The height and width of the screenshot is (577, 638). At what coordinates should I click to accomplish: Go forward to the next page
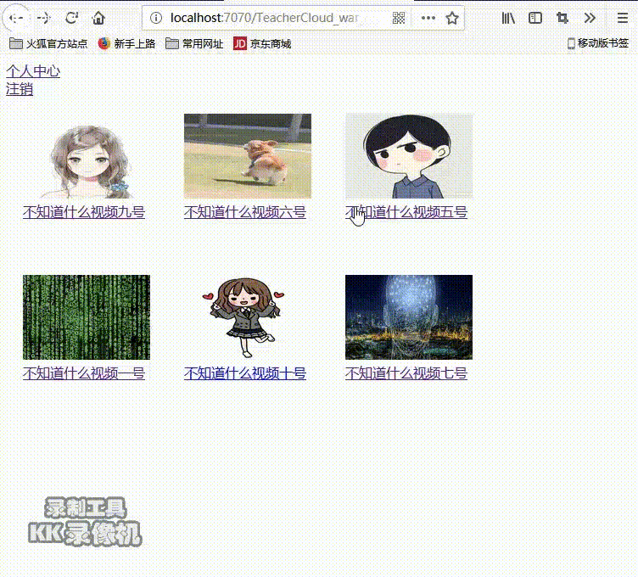click(43, 18)
